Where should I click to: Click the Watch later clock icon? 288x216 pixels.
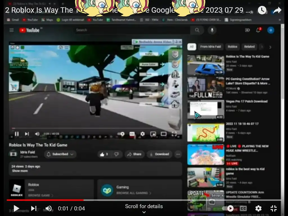pos(262,10)
